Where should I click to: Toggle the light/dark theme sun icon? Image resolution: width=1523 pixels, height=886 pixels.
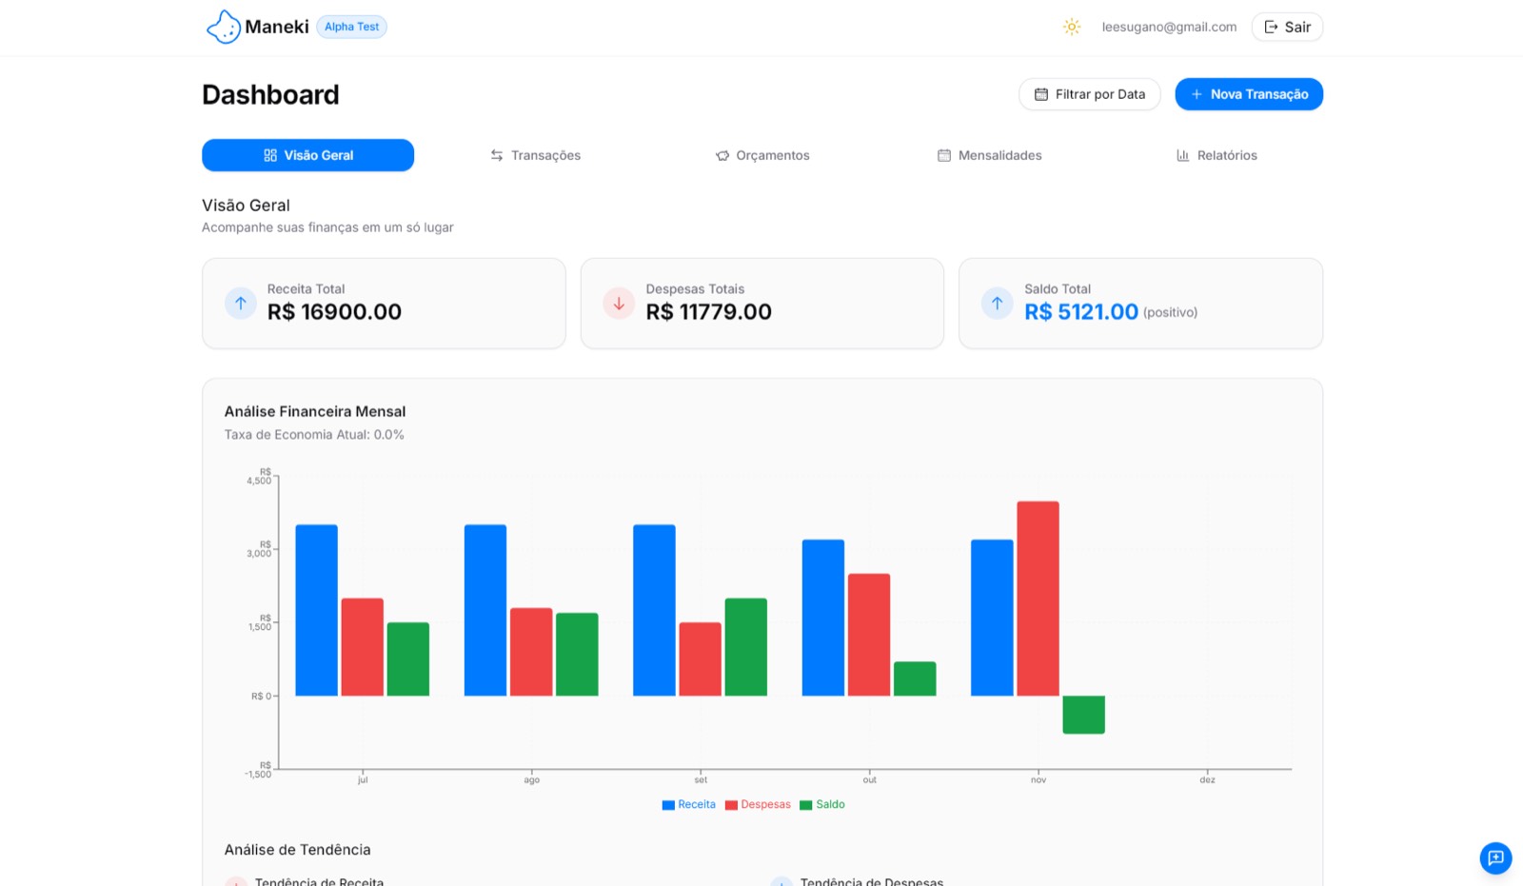[1072, 27]
